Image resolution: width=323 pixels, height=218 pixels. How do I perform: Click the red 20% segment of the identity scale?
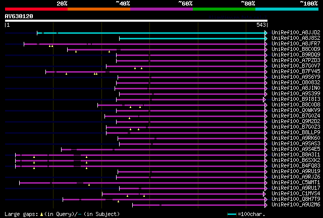point(36,9)
